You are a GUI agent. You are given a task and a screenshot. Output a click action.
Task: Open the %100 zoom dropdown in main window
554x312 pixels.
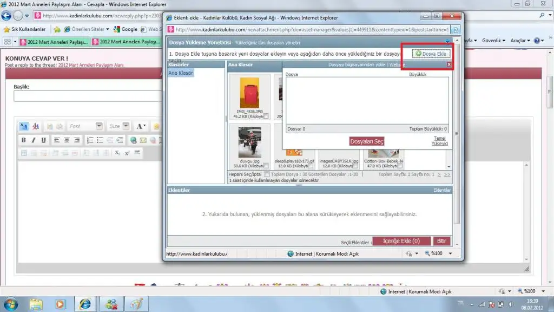[543, 291]
